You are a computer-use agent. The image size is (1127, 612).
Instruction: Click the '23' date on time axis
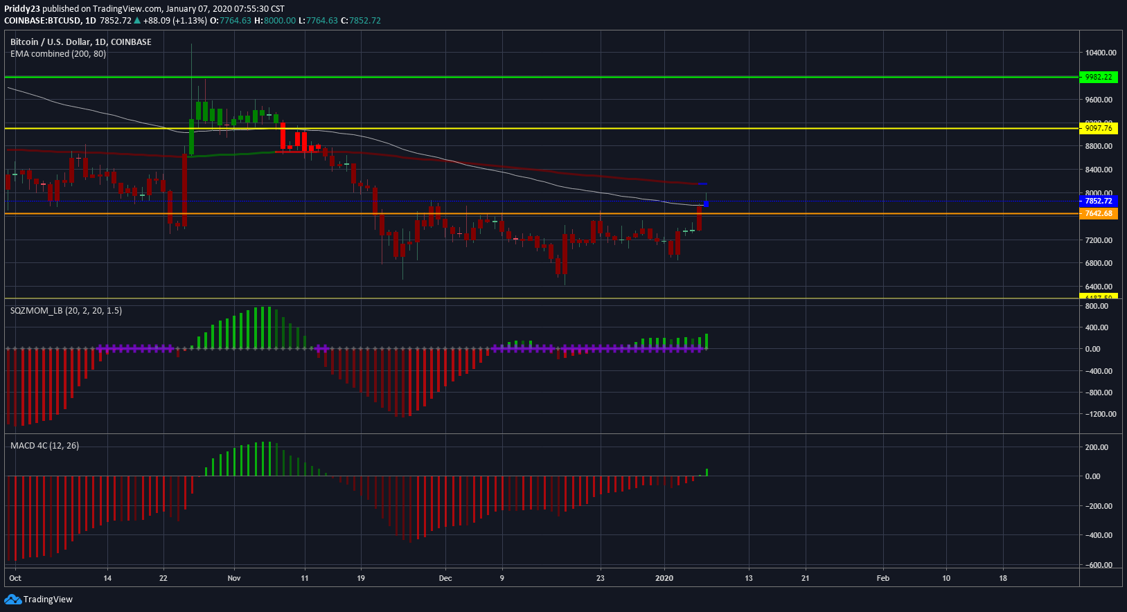[x=601, y=578]
